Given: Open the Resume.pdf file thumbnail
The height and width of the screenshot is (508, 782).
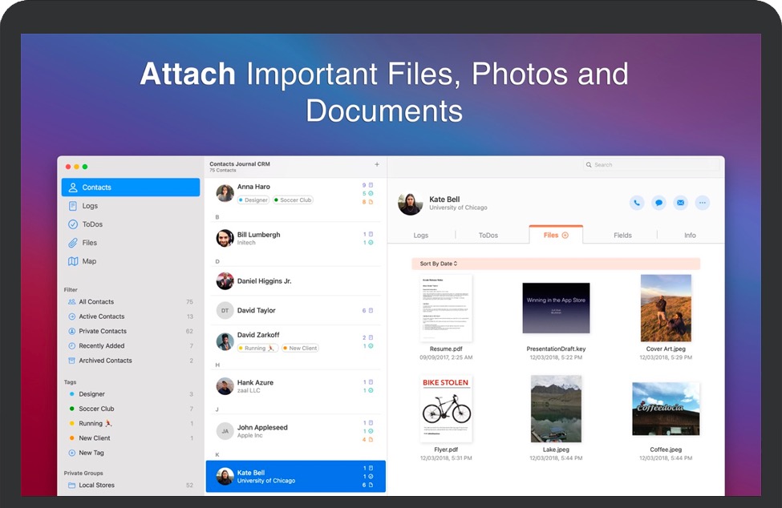Looking at the screenshot, I should click(x=446, y=308).
